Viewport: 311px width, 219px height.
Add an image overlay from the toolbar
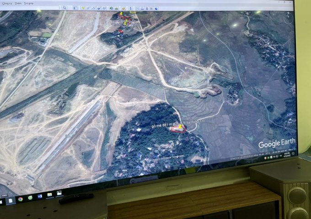tap(99, 8)
